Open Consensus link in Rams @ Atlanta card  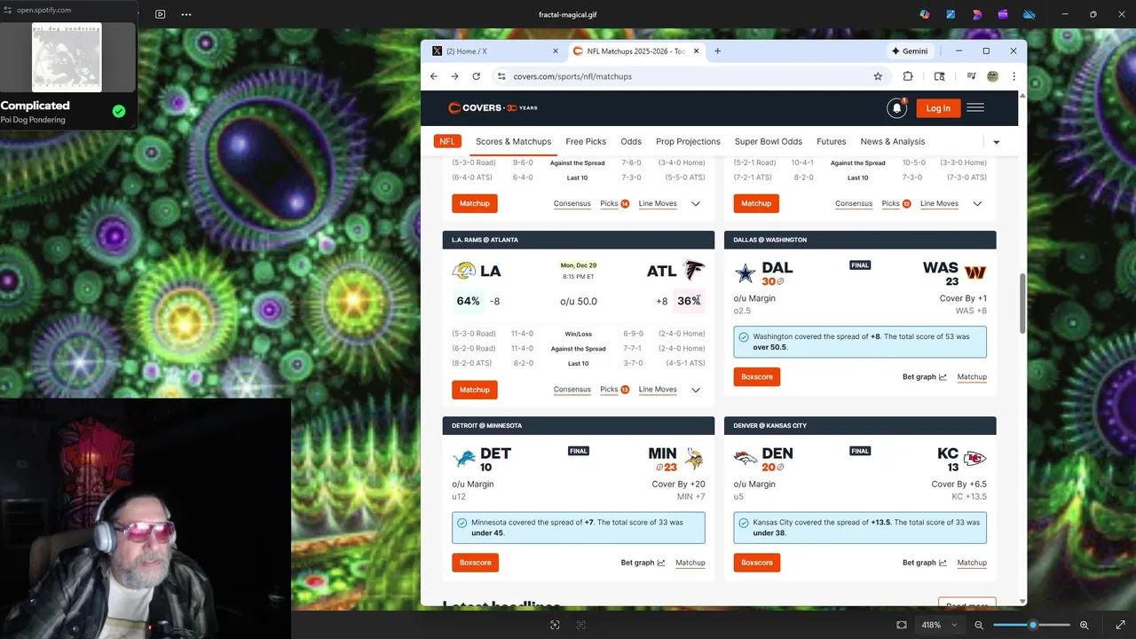tap(572, 390)
